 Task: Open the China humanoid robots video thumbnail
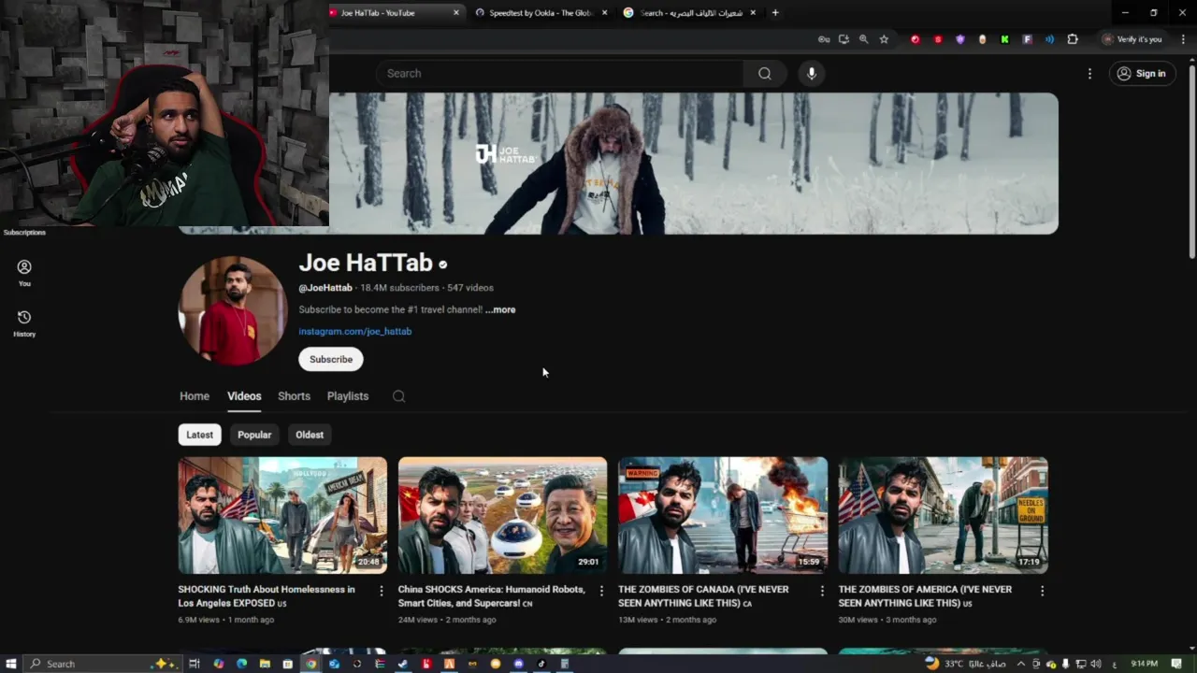502,515
